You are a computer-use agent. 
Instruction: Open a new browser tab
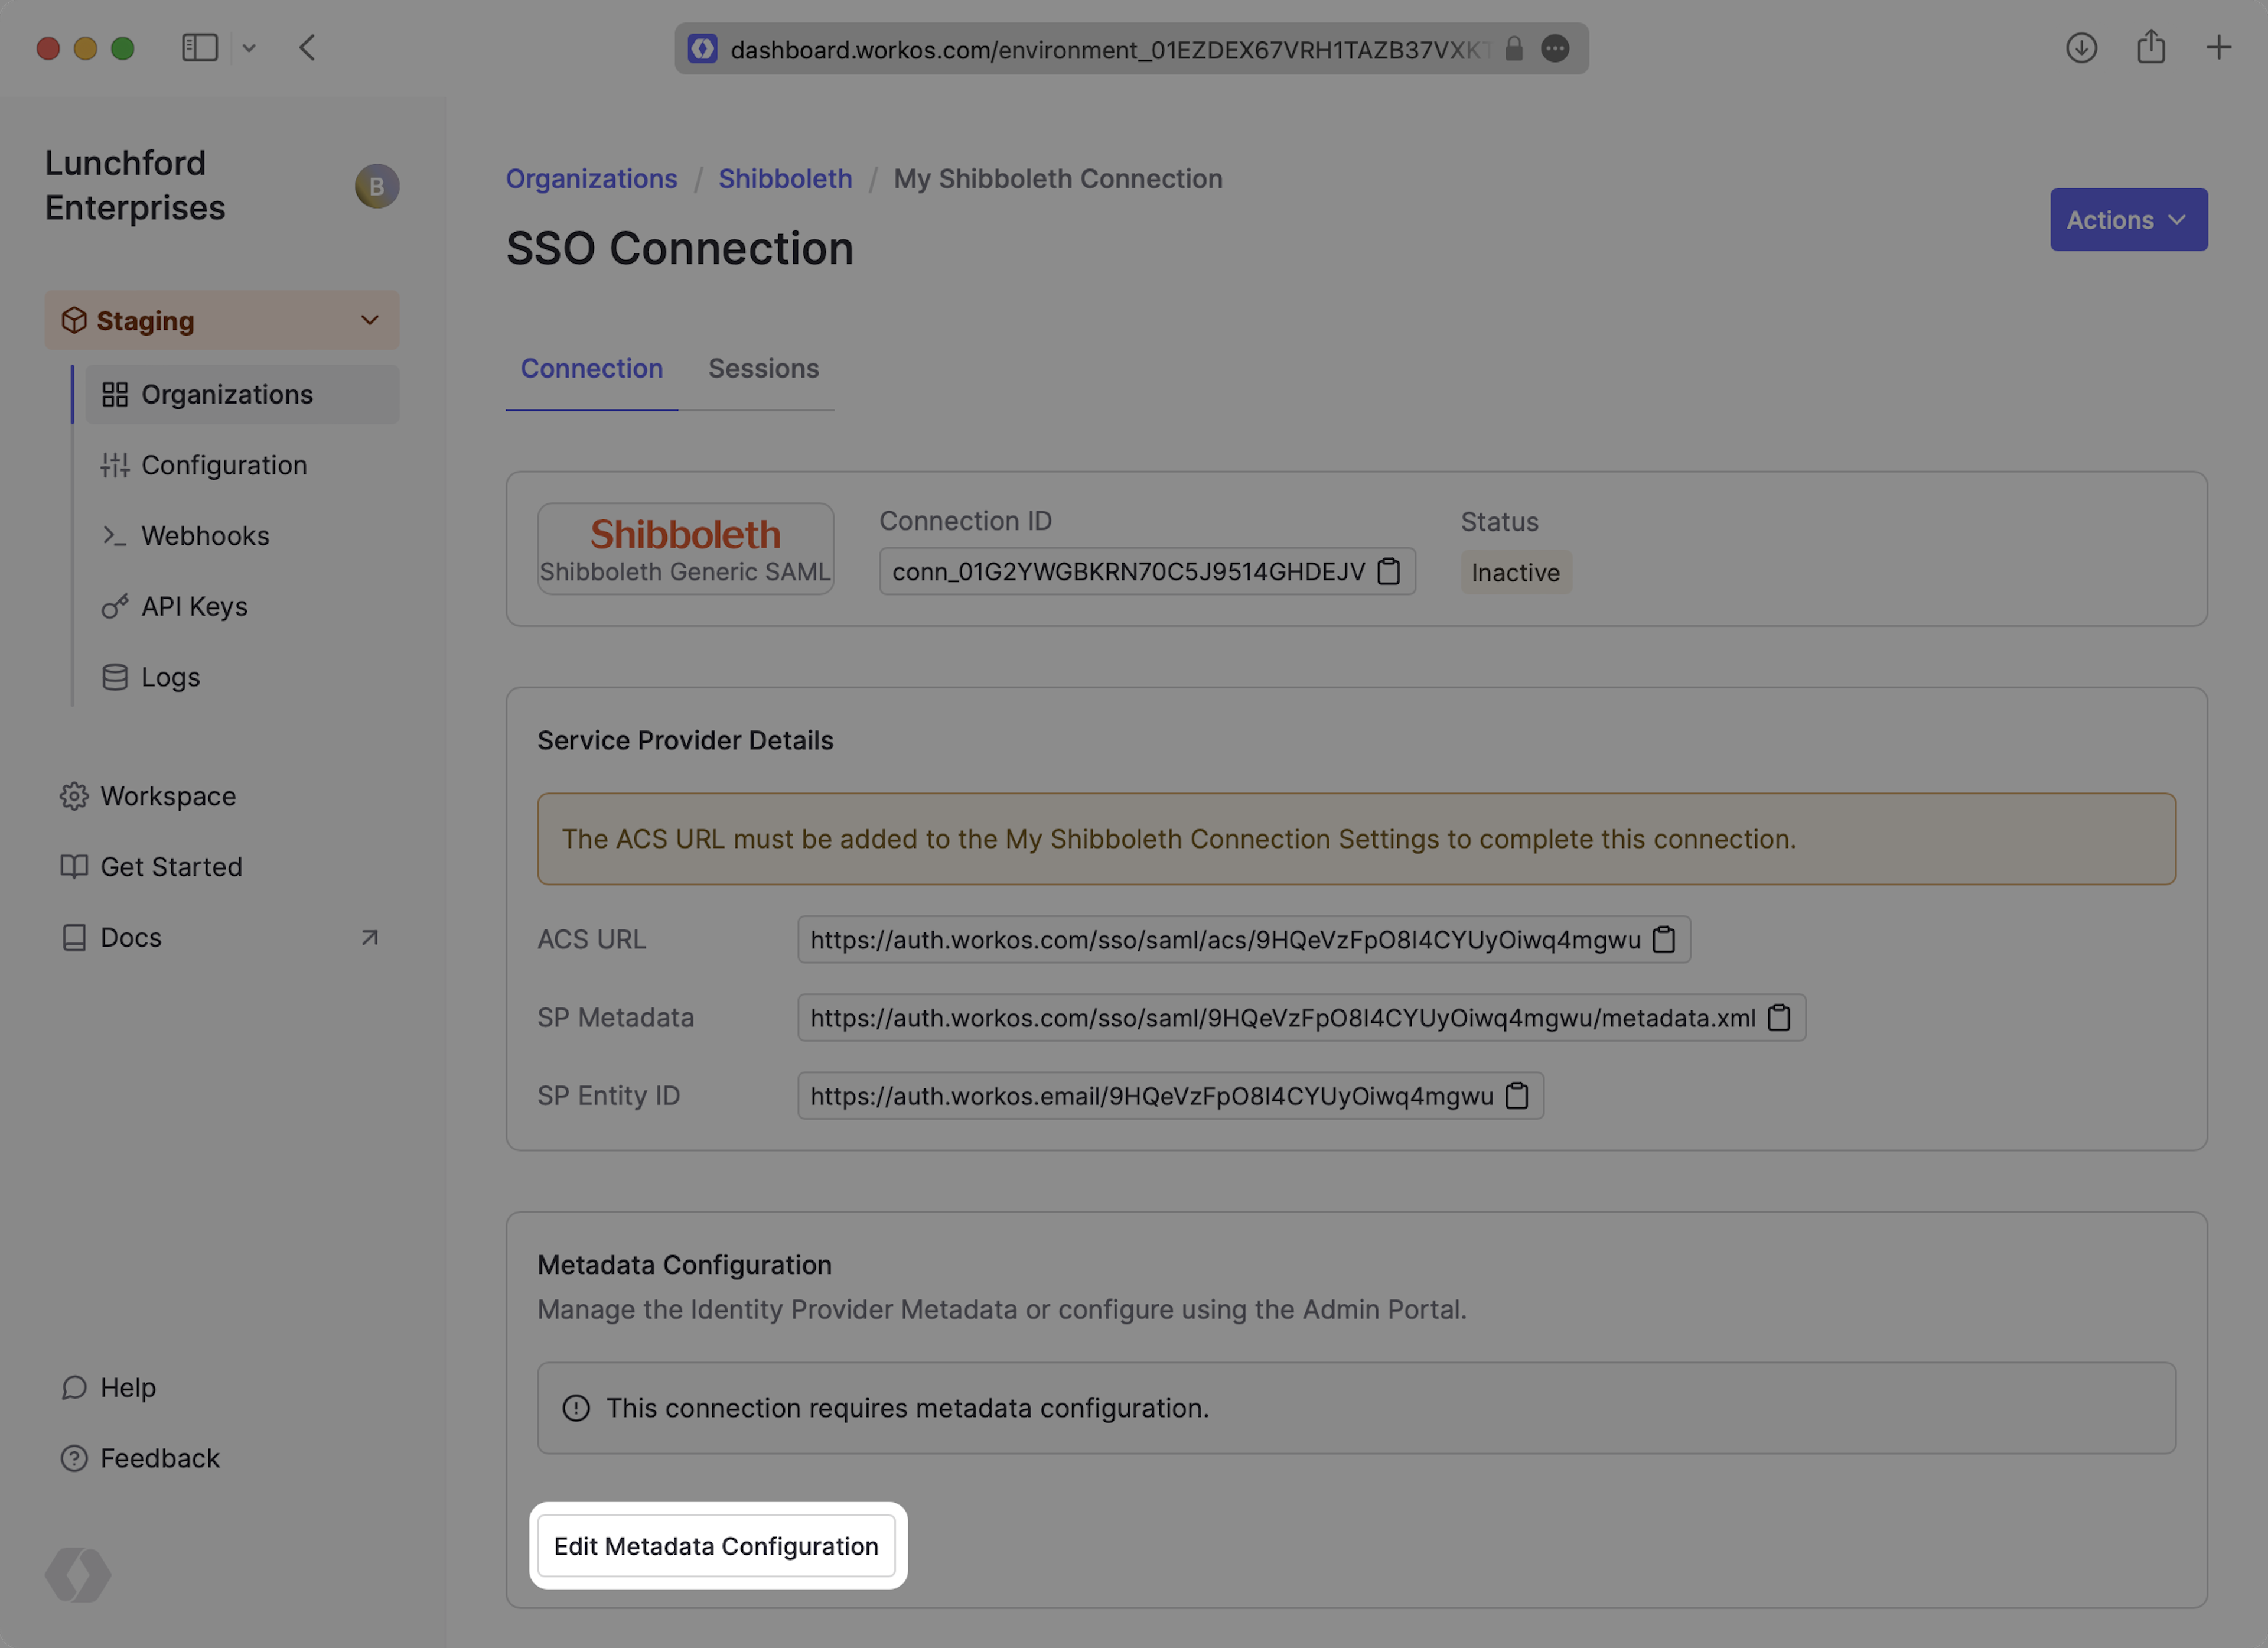tap(2218, 48)
